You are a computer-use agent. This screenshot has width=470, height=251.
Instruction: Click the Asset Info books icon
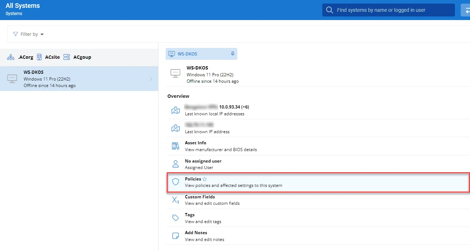click(x=175, y=146)
